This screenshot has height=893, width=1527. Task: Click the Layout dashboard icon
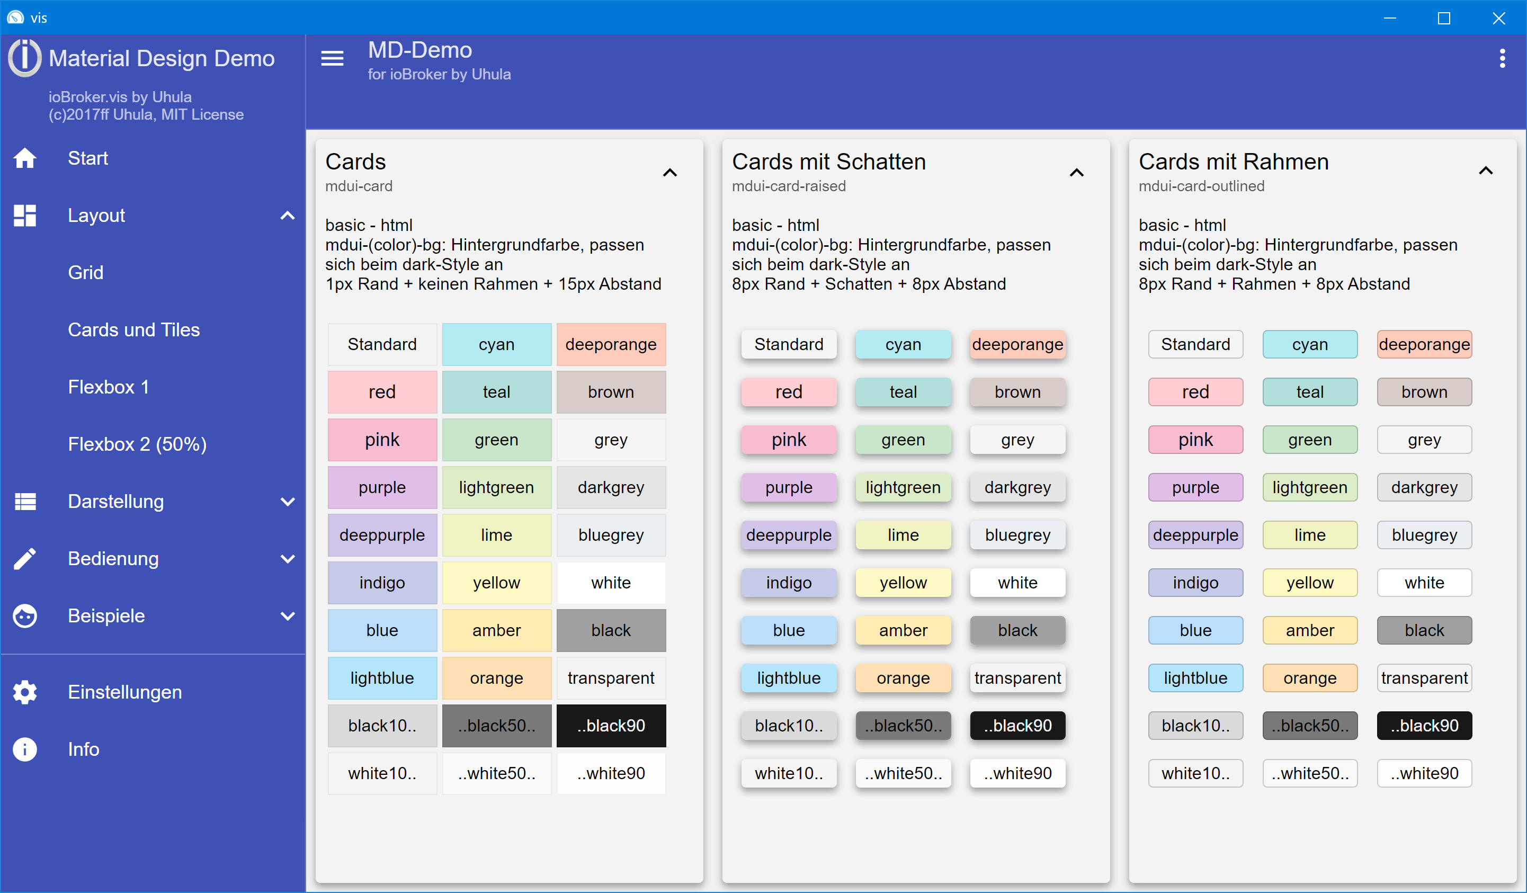point(25,215)
